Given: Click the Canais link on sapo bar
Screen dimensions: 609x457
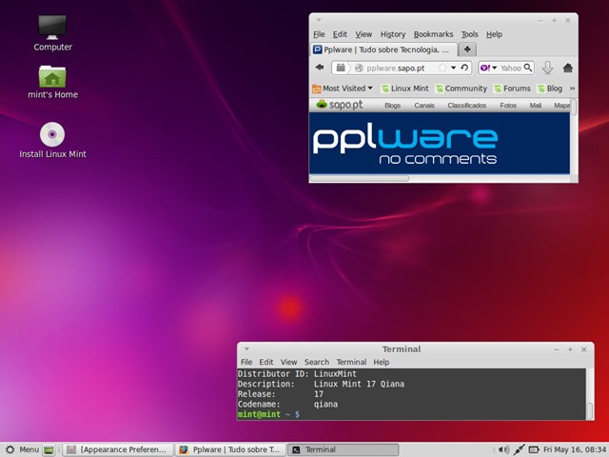Looking at the screenshot, I should point(424,106).
